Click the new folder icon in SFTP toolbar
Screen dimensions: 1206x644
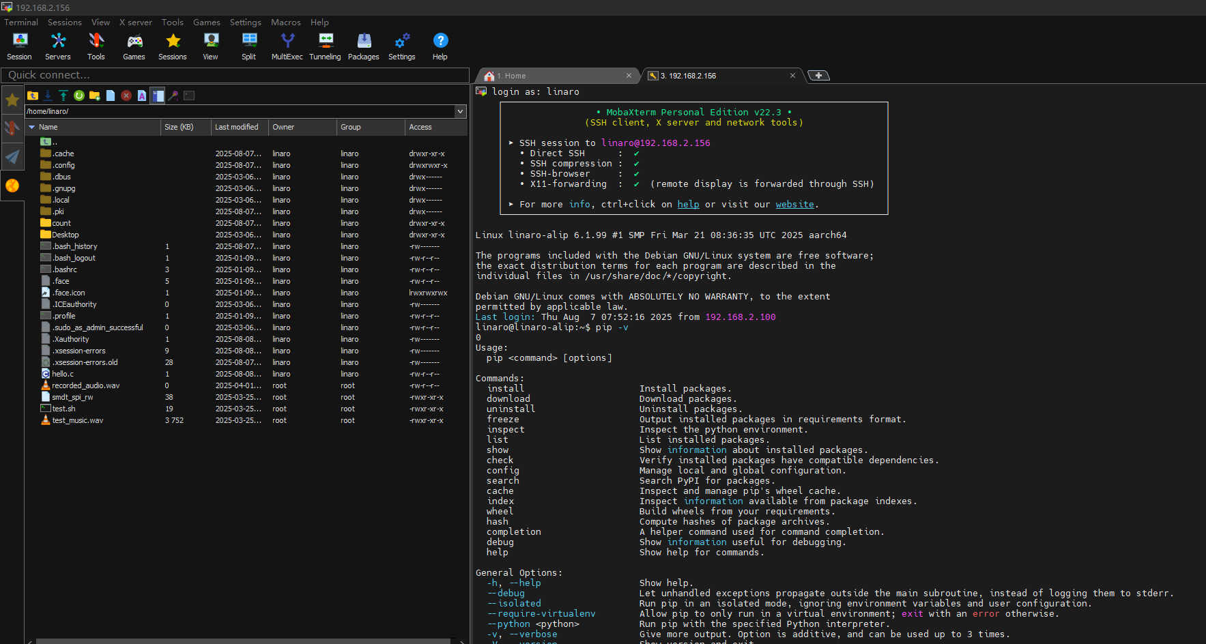[95, 96]
